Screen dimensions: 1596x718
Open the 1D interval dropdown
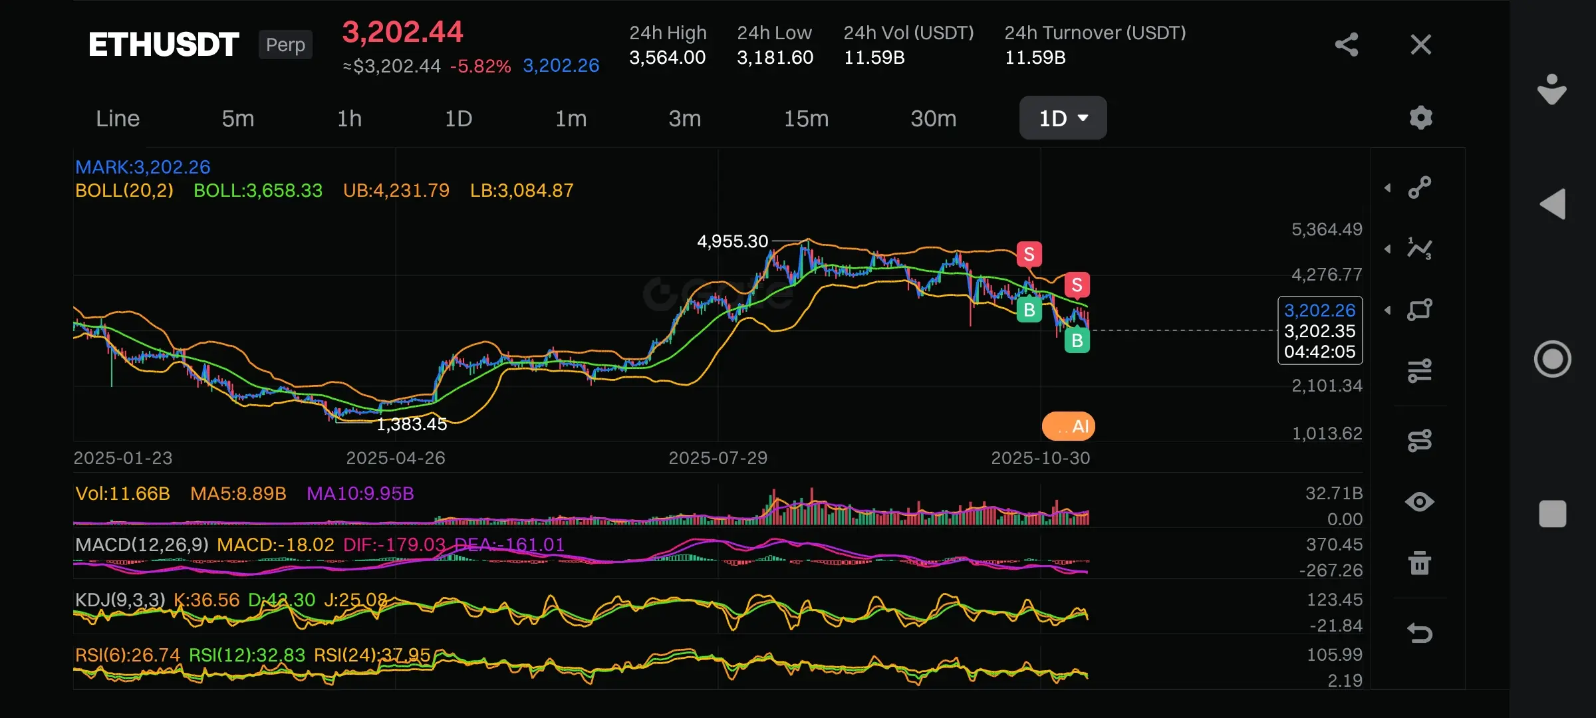point(1063,118)
